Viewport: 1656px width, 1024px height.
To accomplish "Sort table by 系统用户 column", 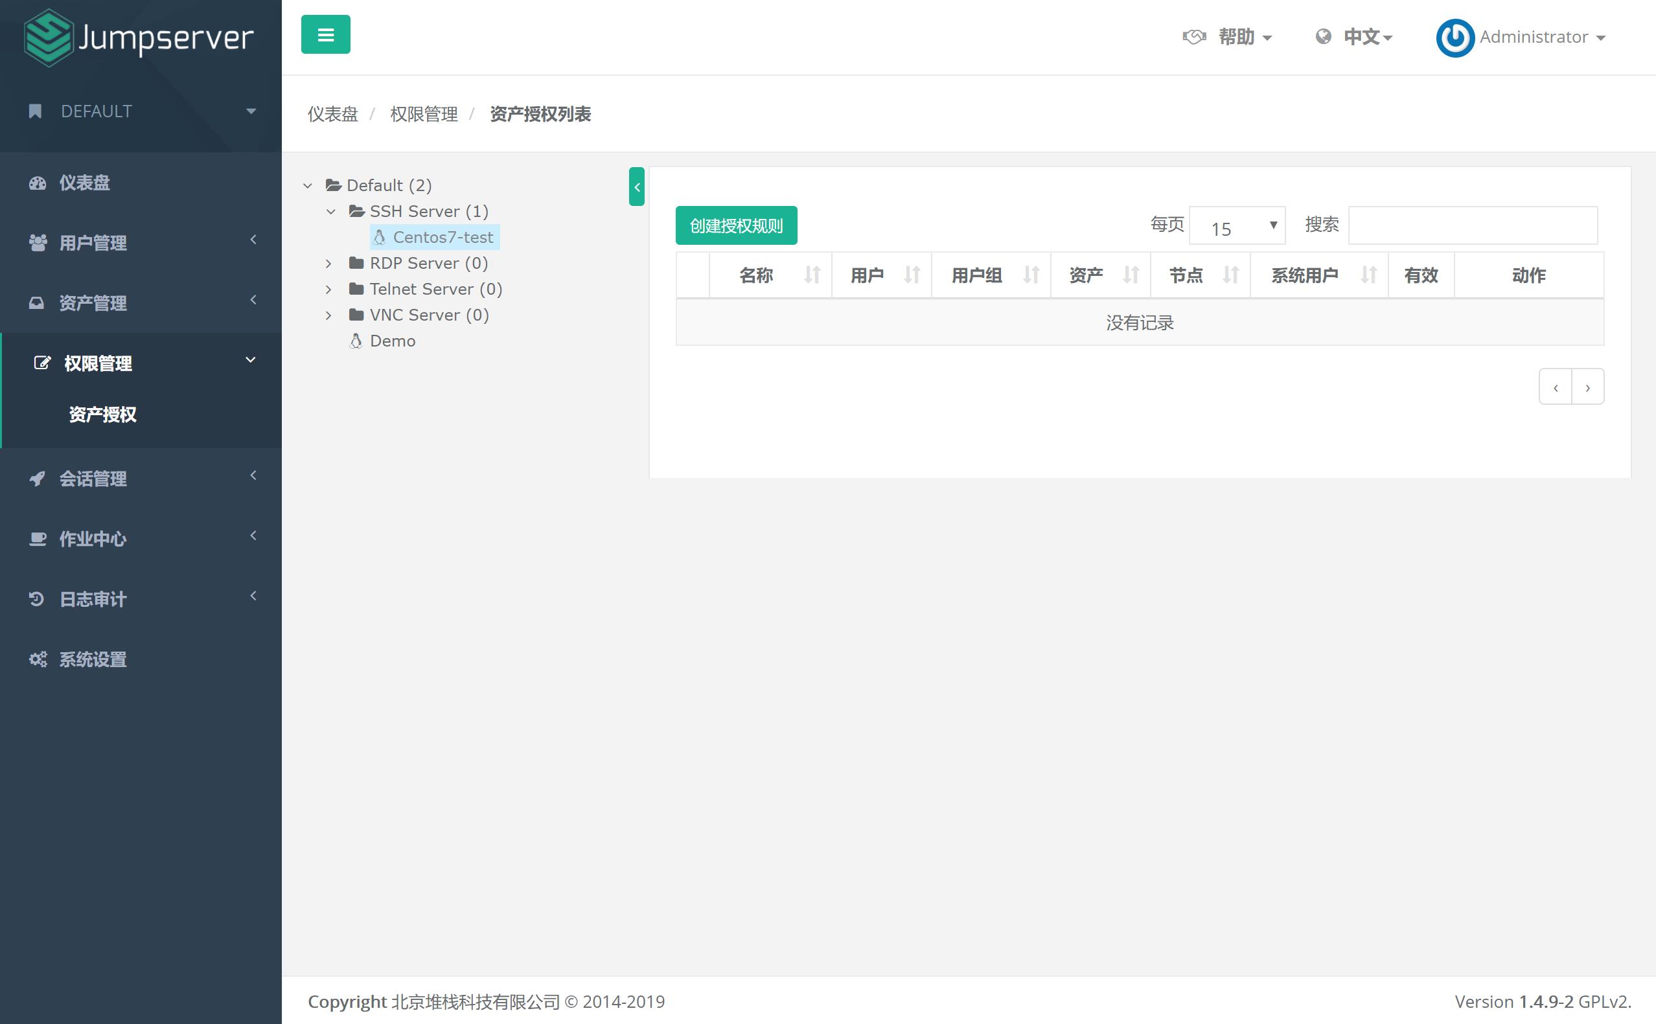I will pos(1319,275).
